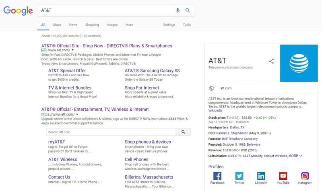322x191 pixels.
Task: Click the AT&T globe logo image
Action: tap(299, 63)
